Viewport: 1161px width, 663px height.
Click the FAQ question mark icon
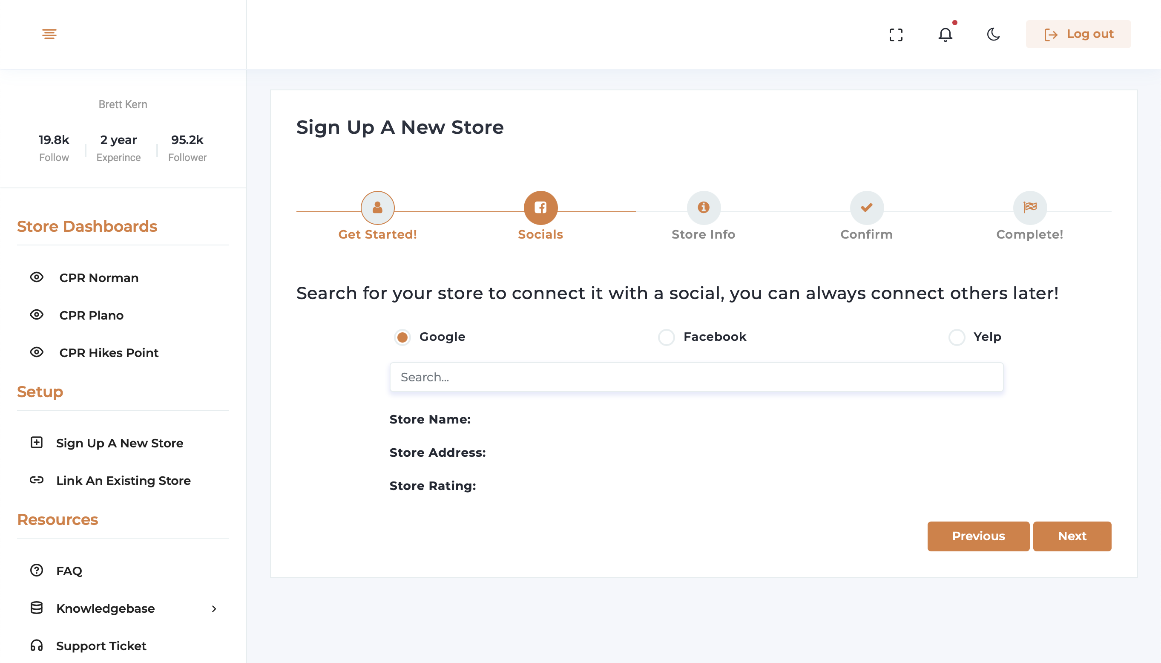pos(36,570)
